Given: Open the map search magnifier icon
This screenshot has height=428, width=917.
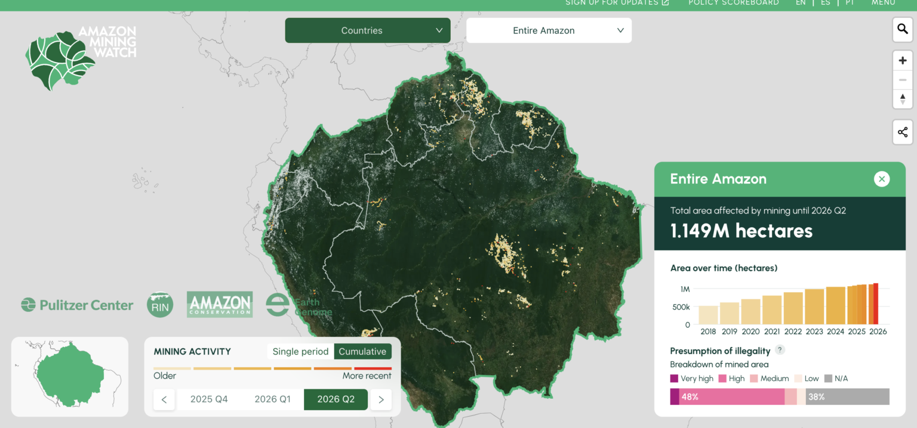Looking at the screenshot, I should (x=902, y=29).
